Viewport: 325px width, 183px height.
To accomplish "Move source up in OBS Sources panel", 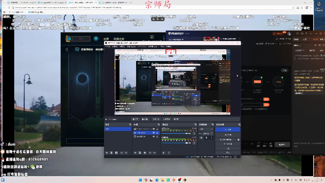I will click(x=150, y=153).
